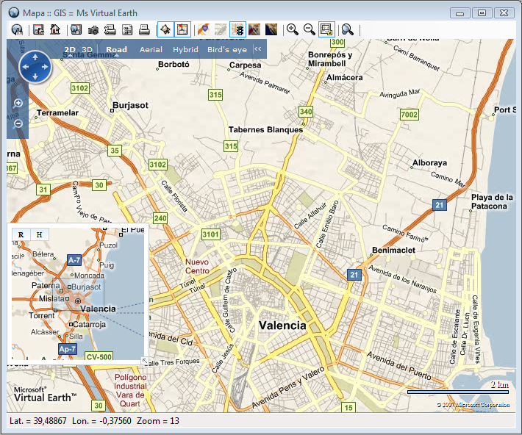This screenshot has height=435, width=522.
Task: Collapse the mini overview map using the corner arrow
Action: coord(144,361)
